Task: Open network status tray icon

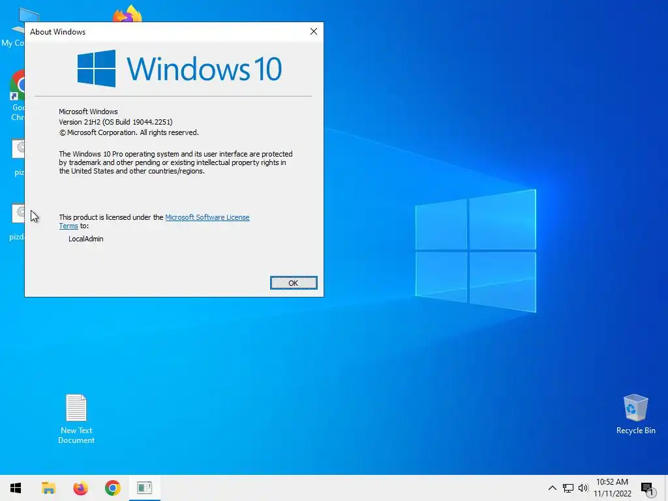Action: [x=568, y=488]
